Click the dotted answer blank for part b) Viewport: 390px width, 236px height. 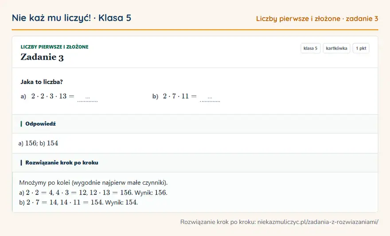[210, 98]
